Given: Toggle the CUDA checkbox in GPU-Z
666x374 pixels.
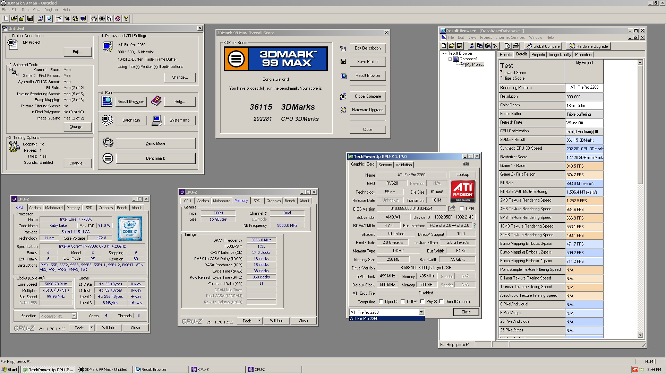Looking at the screenshot, I should [x=403, y=301].
